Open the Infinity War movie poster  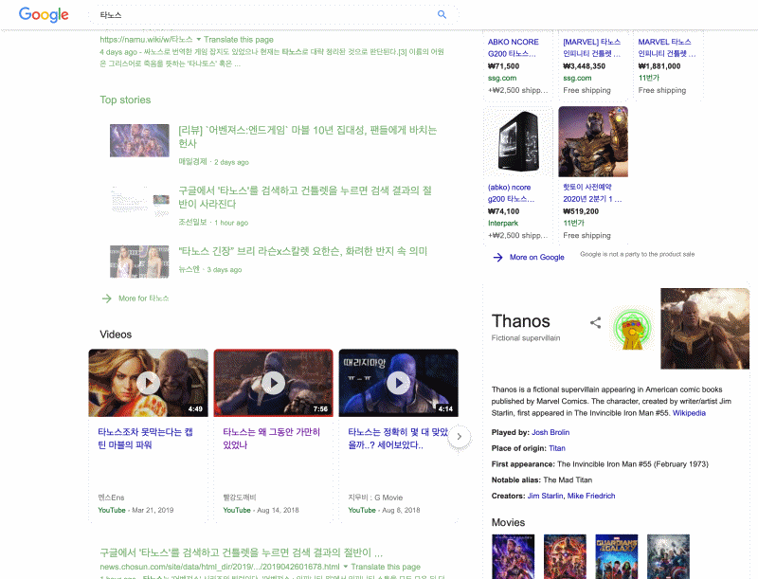pyautogui.click(x=565, y=556)
